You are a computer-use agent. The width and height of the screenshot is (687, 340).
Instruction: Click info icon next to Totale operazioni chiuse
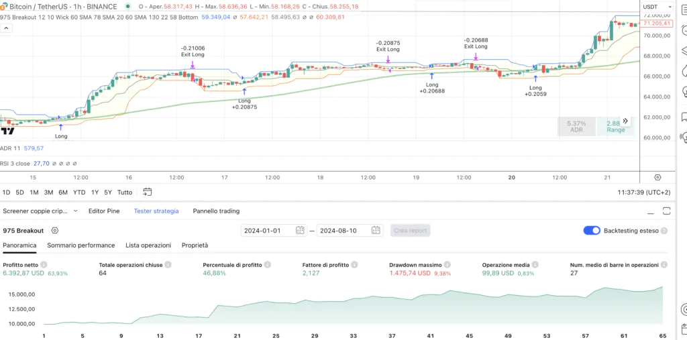tap(168, 265)
